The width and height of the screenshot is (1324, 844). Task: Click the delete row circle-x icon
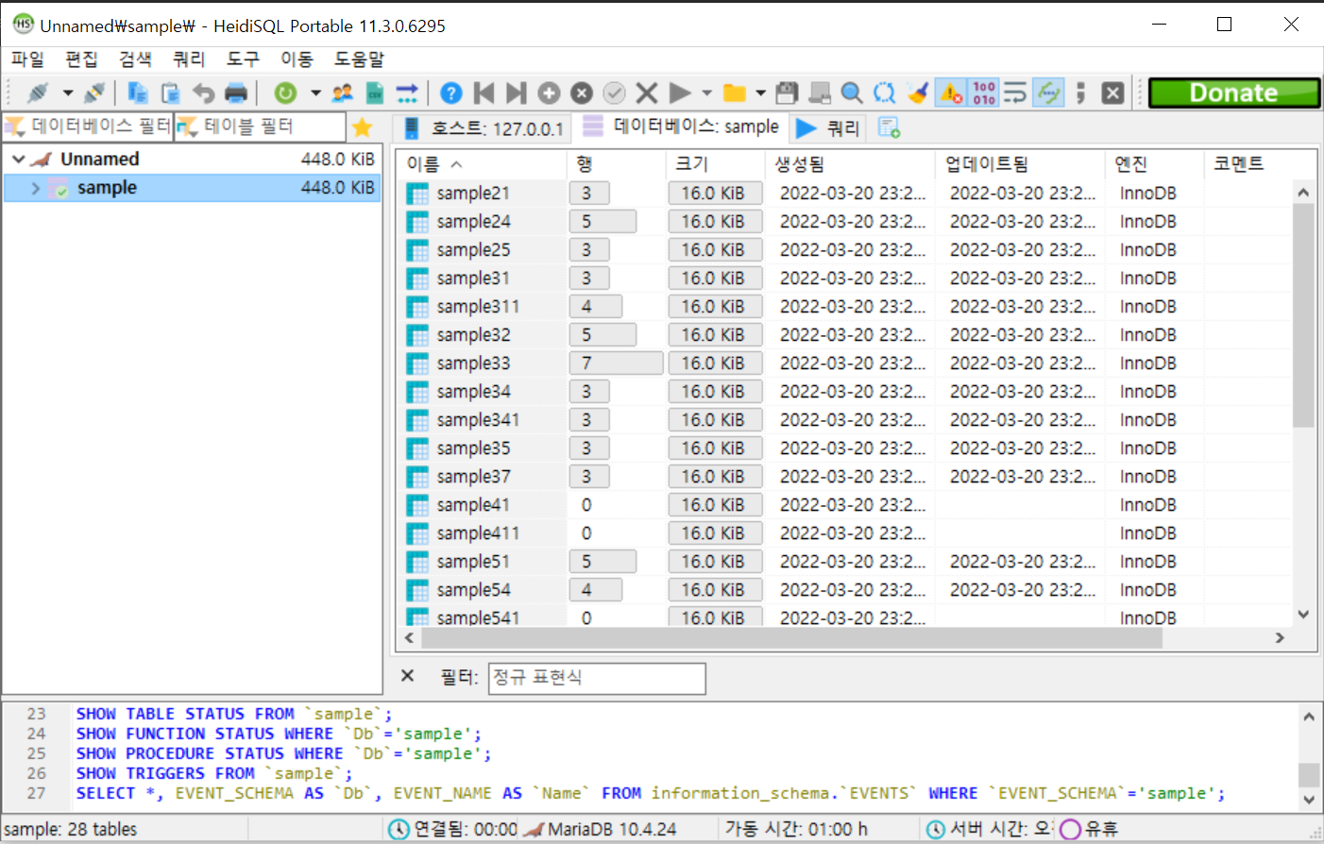(582, 93)
